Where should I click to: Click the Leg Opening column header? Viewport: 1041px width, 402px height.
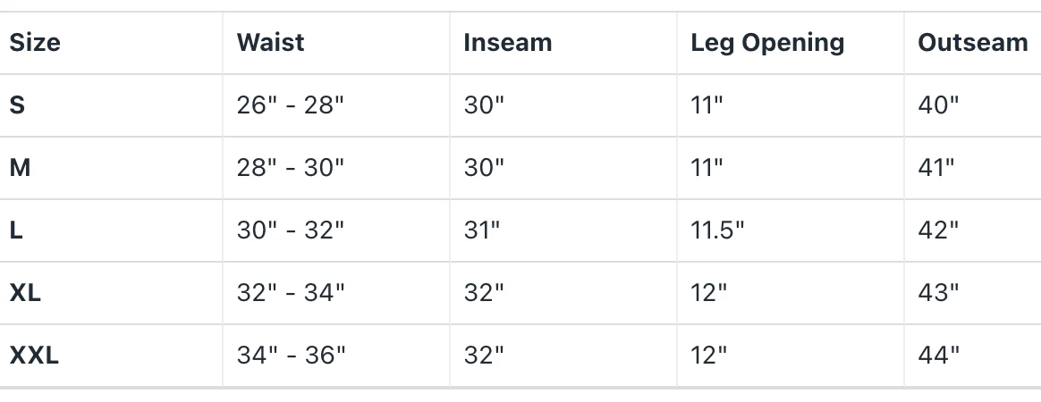pos(766,43)
